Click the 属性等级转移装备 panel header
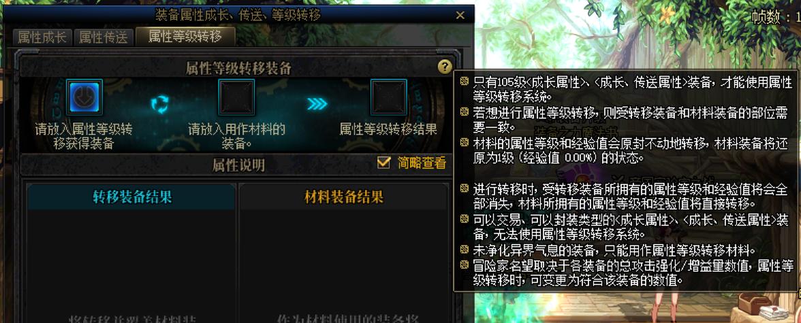Image resolution: width=801 pixels, height=323 pixels. [x=238, y=68]
